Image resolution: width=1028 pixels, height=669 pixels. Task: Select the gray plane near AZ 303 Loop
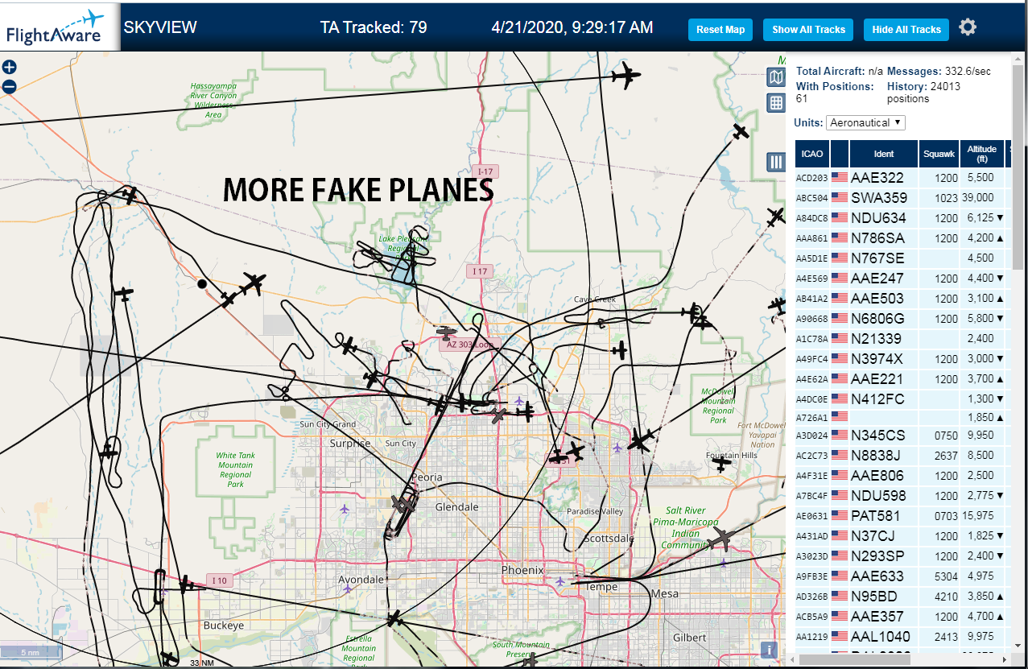click(x=446, y=332)
